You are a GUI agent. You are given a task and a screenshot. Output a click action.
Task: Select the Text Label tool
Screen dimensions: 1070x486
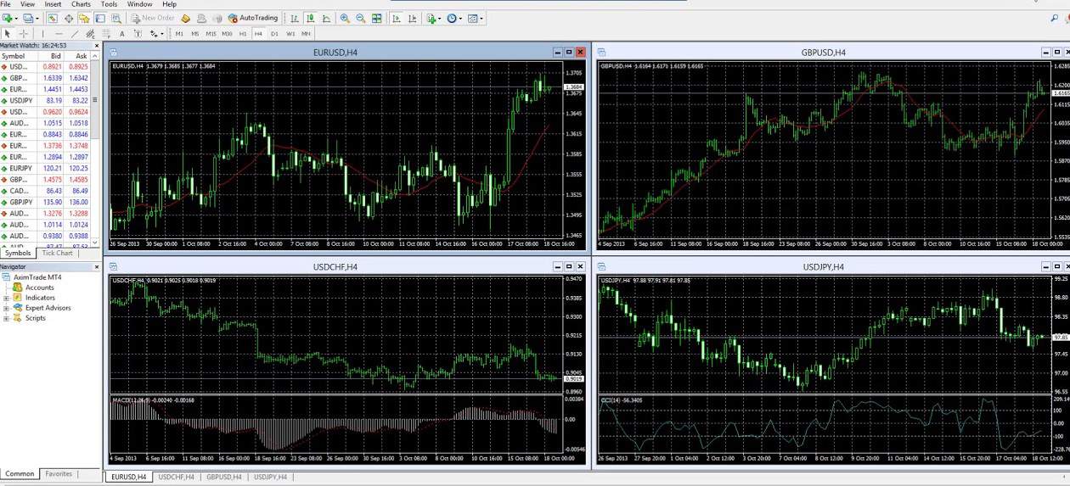click(x=138, y=34)
